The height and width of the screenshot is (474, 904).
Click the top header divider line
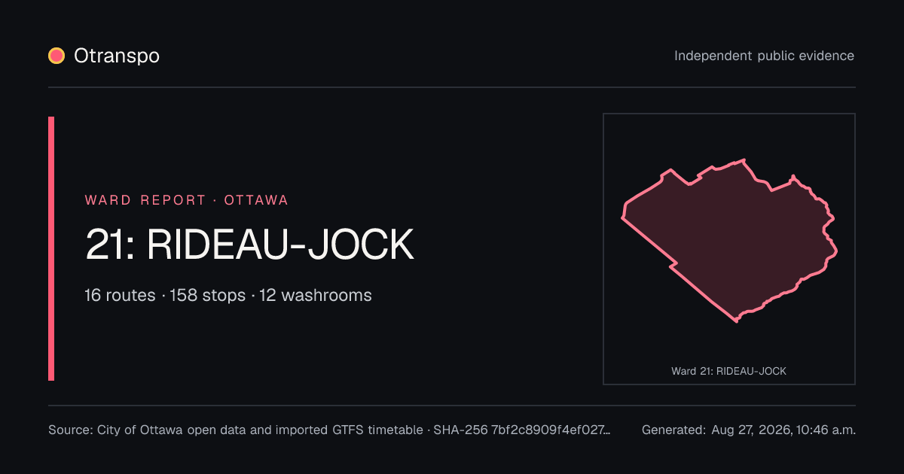tap(452, 87)
